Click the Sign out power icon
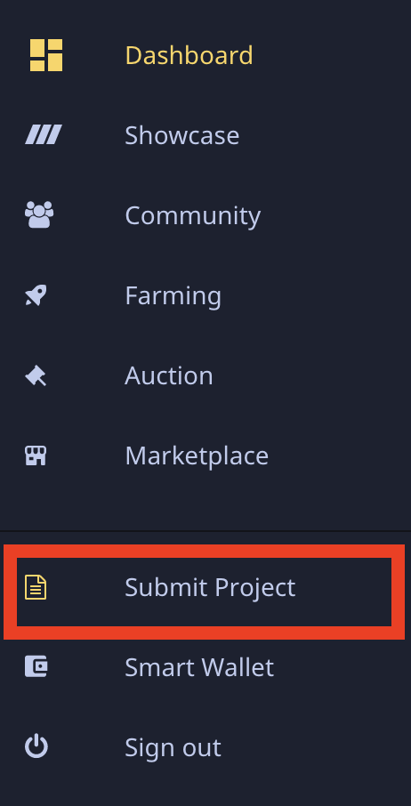The height and width of the screenshot is (806, 411). point(36,747)
